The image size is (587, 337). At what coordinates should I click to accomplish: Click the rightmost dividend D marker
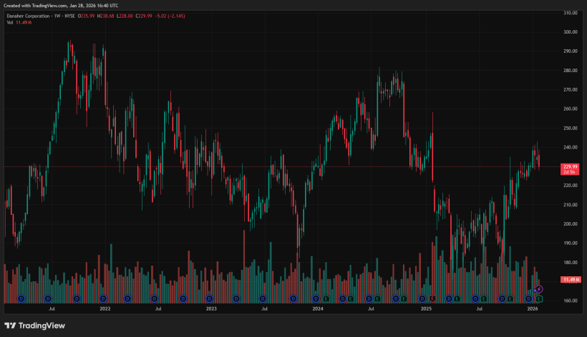[529, 298]
